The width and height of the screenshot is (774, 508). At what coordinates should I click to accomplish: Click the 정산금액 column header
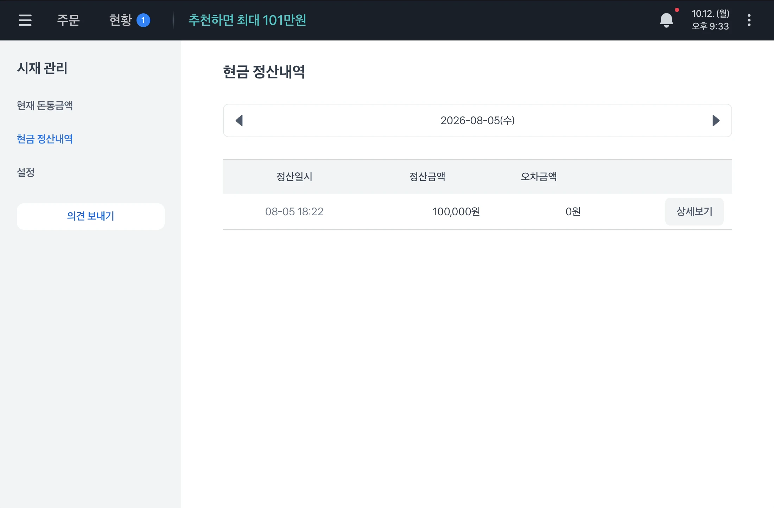(x=427, y=177)
